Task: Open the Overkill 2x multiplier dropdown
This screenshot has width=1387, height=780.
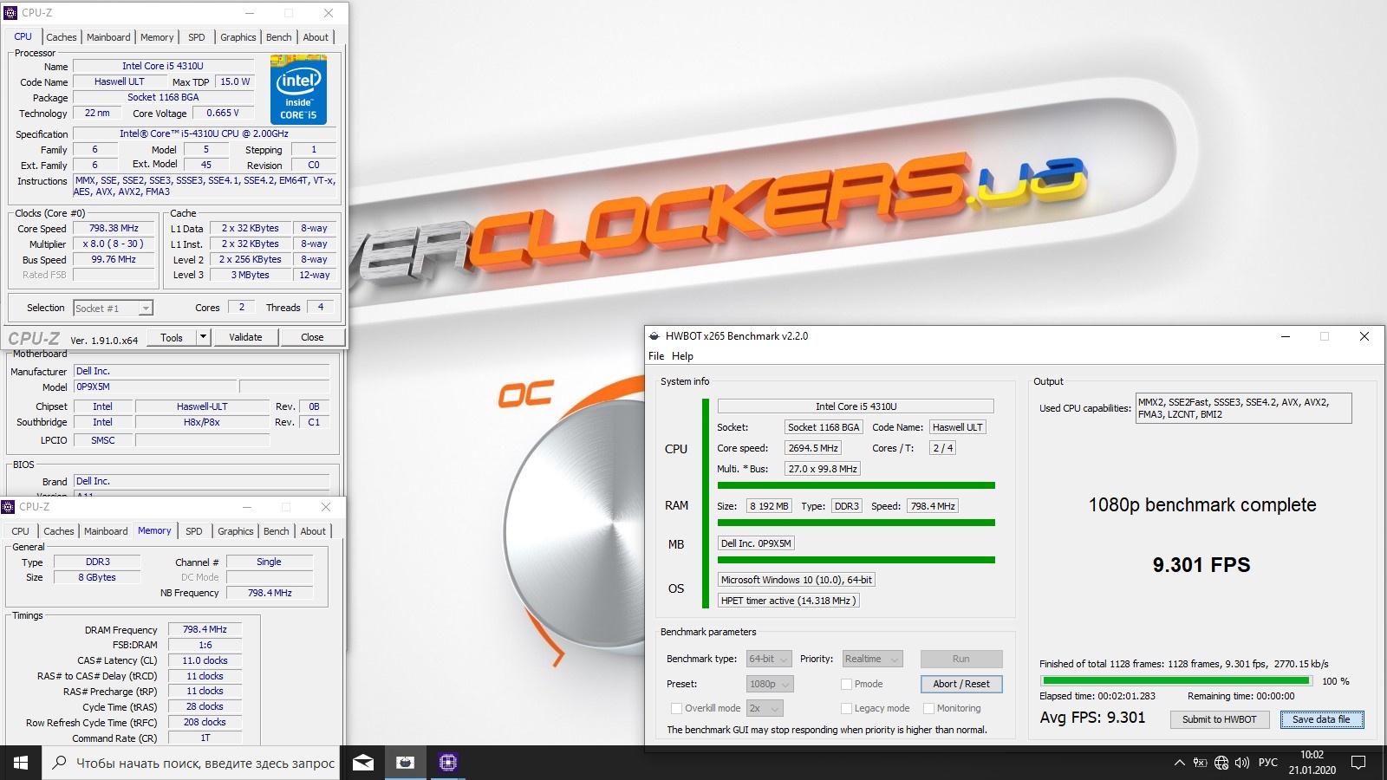Action: pyautogui.click(x=765, y=708)
